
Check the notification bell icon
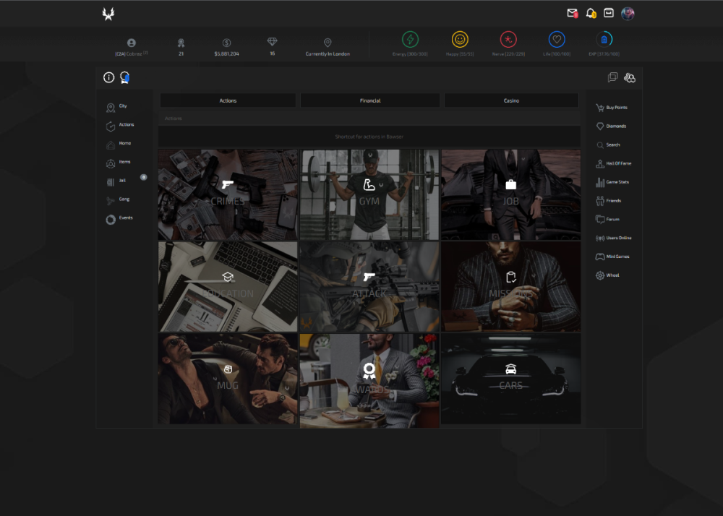pos(591,13)
